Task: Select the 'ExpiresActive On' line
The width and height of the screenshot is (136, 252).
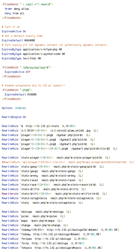Action: pyautogui.click(x=14, y=31)
